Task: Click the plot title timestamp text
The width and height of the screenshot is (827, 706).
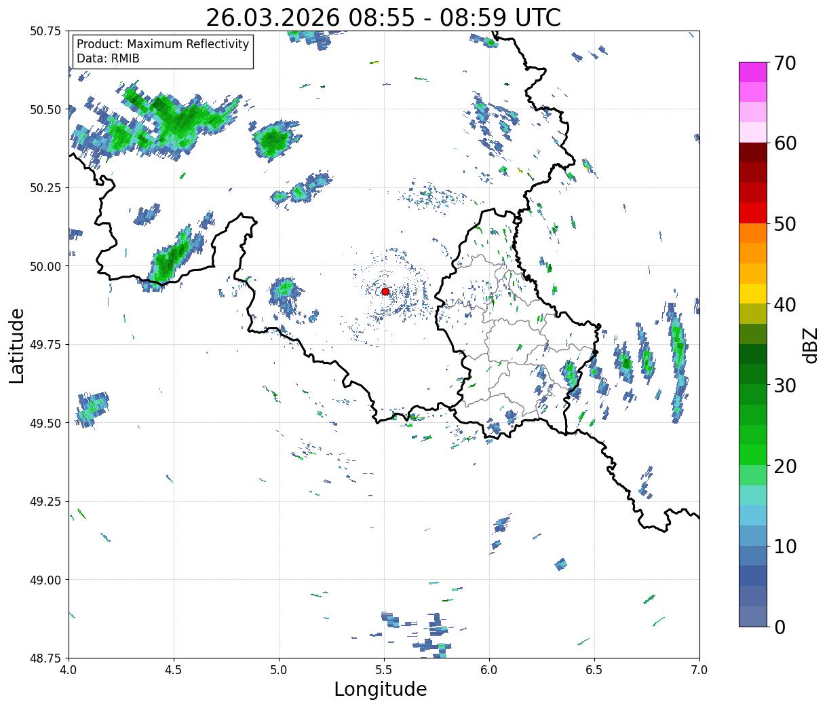Action: [x=383, y=18]
